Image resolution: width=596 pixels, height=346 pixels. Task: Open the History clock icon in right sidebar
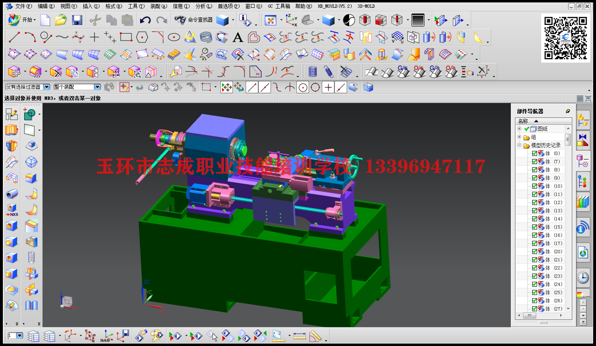tap(582, 278)
